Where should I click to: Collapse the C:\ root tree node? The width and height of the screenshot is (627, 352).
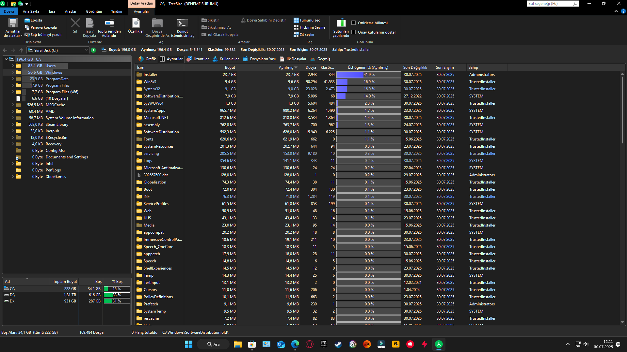(6, 59)
